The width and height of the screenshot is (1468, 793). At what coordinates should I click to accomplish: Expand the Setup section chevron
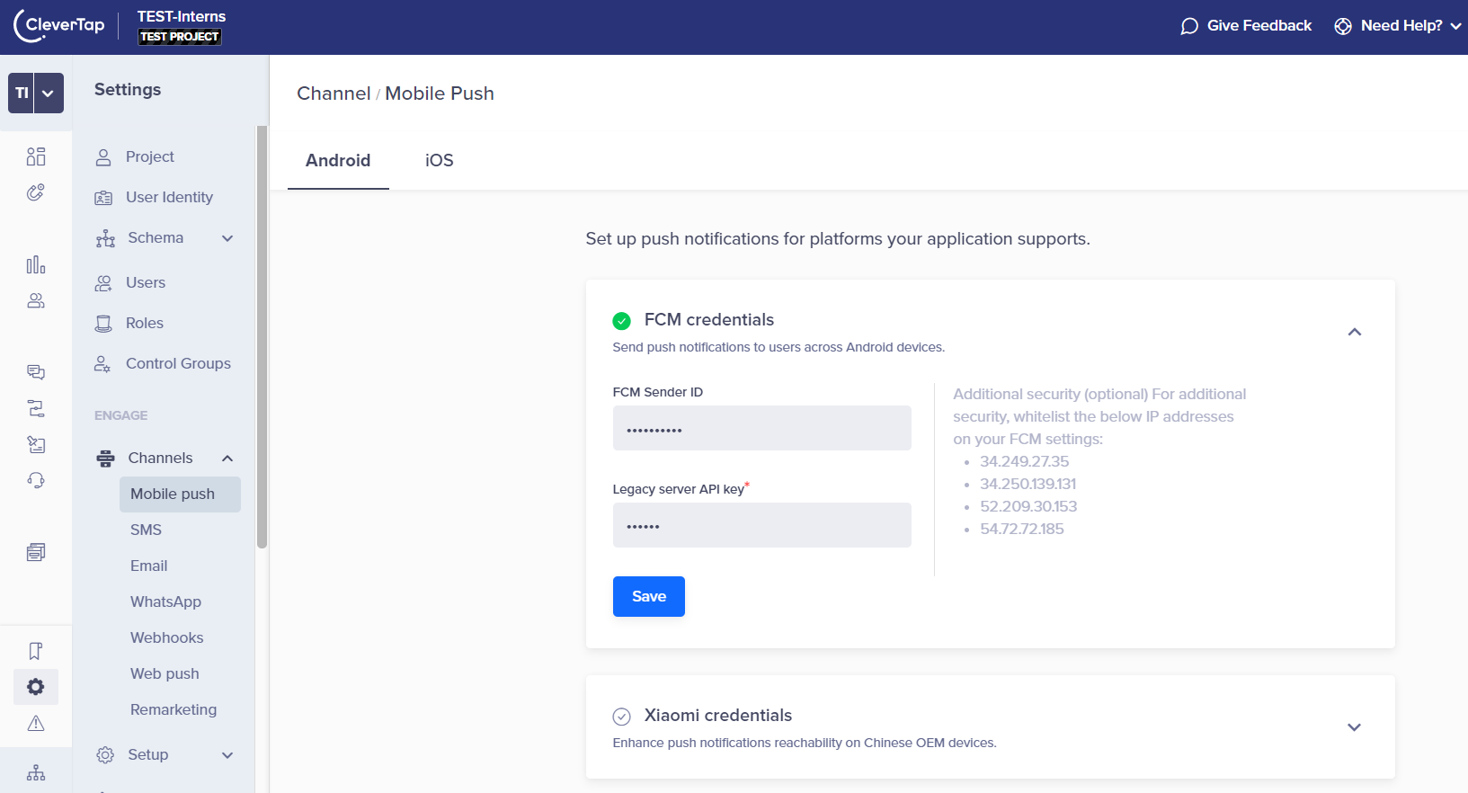click(227, 755)
